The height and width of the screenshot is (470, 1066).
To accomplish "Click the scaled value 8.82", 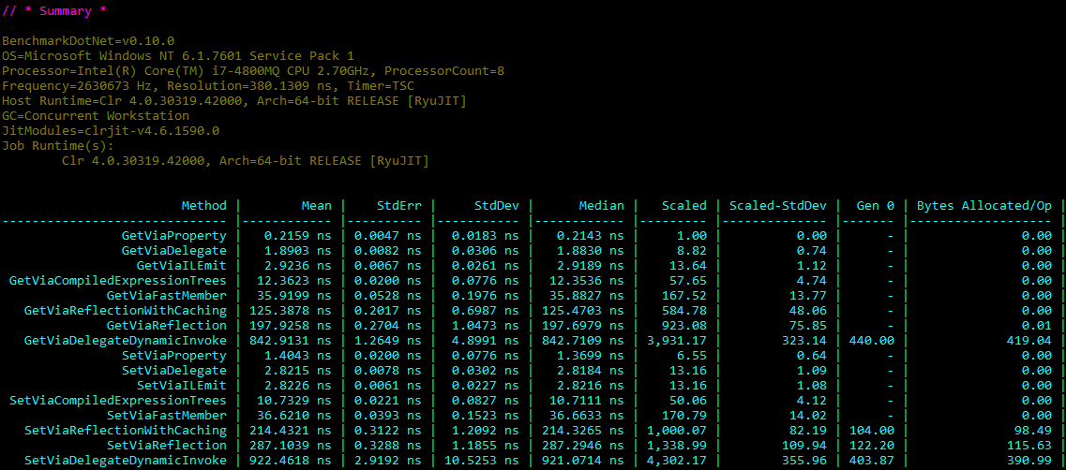I will tap(691, 250).
